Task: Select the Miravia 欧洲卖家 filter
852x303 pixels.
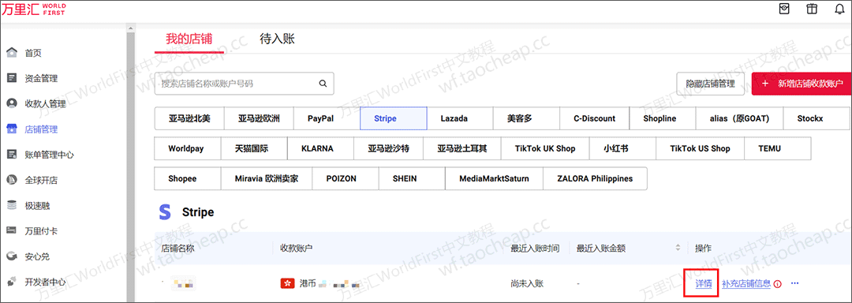Action: (267, 178)
